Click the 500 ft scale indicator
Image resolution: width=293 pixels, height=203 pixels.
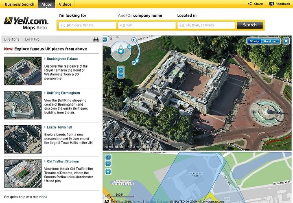coord(119,194)
